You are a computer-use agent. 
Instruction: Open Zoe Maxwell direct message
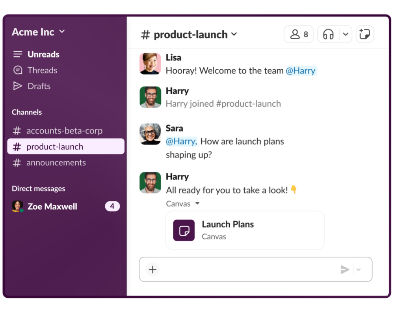(52, 207)
